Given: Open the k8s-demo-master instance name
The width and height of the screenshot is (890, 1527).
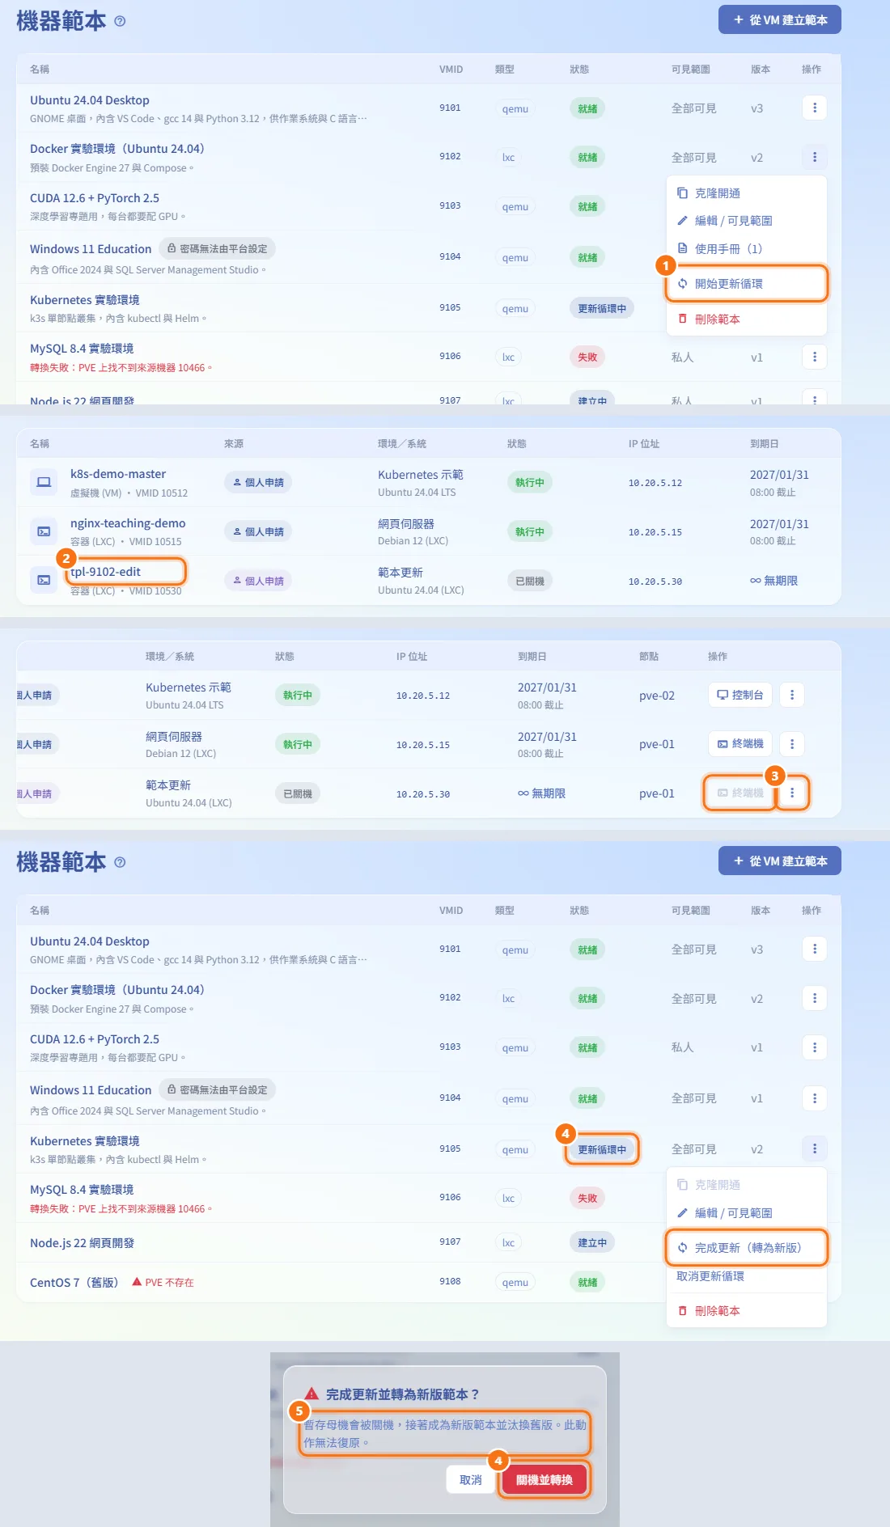Looking at the screenshot, I should coord(118,474).
